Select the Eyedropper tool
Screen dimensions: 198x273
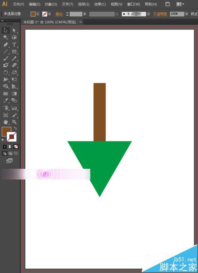click(x=6, y=101)
